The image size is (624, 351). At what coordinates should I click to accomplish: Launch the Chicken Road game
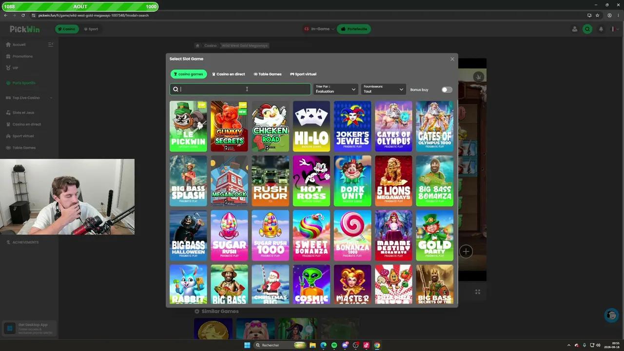(270, 126)
